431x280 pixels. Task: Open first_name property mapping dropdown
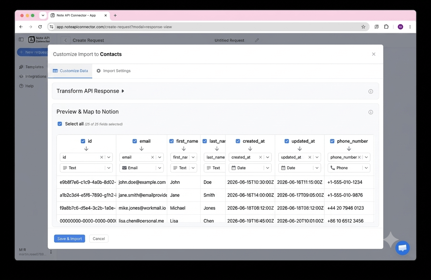pyautogui.click(x=193, y=157)
